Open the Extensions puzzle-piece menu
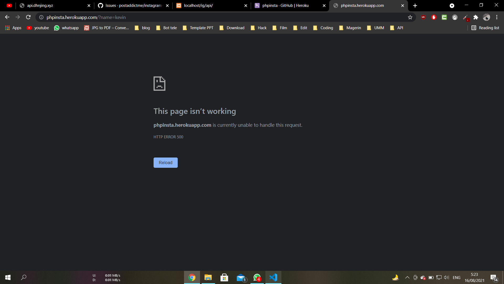504x284 pixels. (476, 17)
